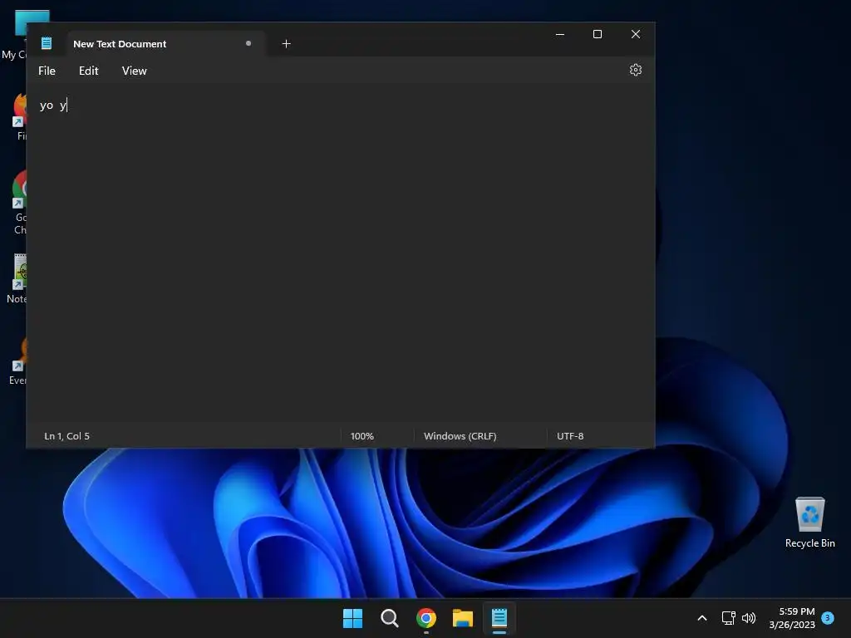
Task: Minimize the Notepad window
Action: click(x=560, y=34)
